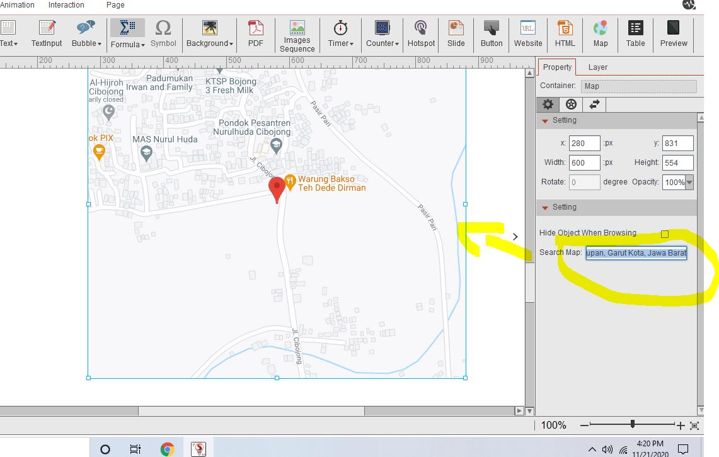Image resolution: width=719 pixels, height=457 pixels.
Task: Insert an Images Sequence object
Action: click(297, 36)
